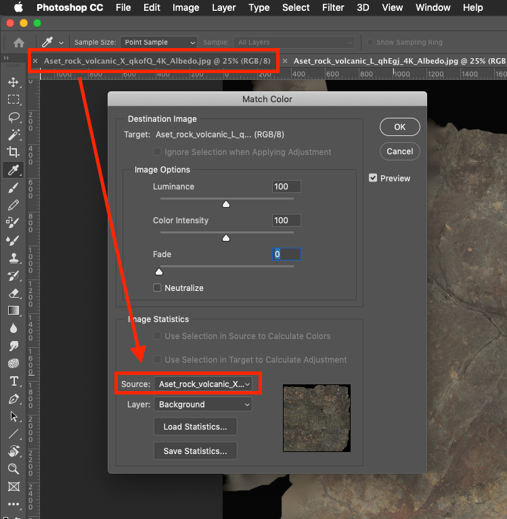The image size is (507, 519).
Task: Close the Aset_rock_volcanic_X_qkofQ tab
Action: click(35, 61)
